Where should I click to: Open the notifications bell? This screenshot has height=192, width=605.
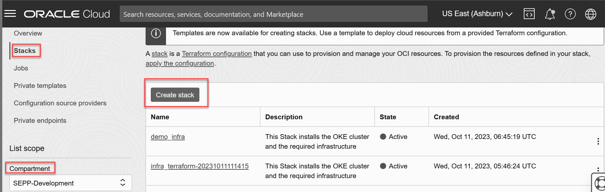(x=550, y=14)
